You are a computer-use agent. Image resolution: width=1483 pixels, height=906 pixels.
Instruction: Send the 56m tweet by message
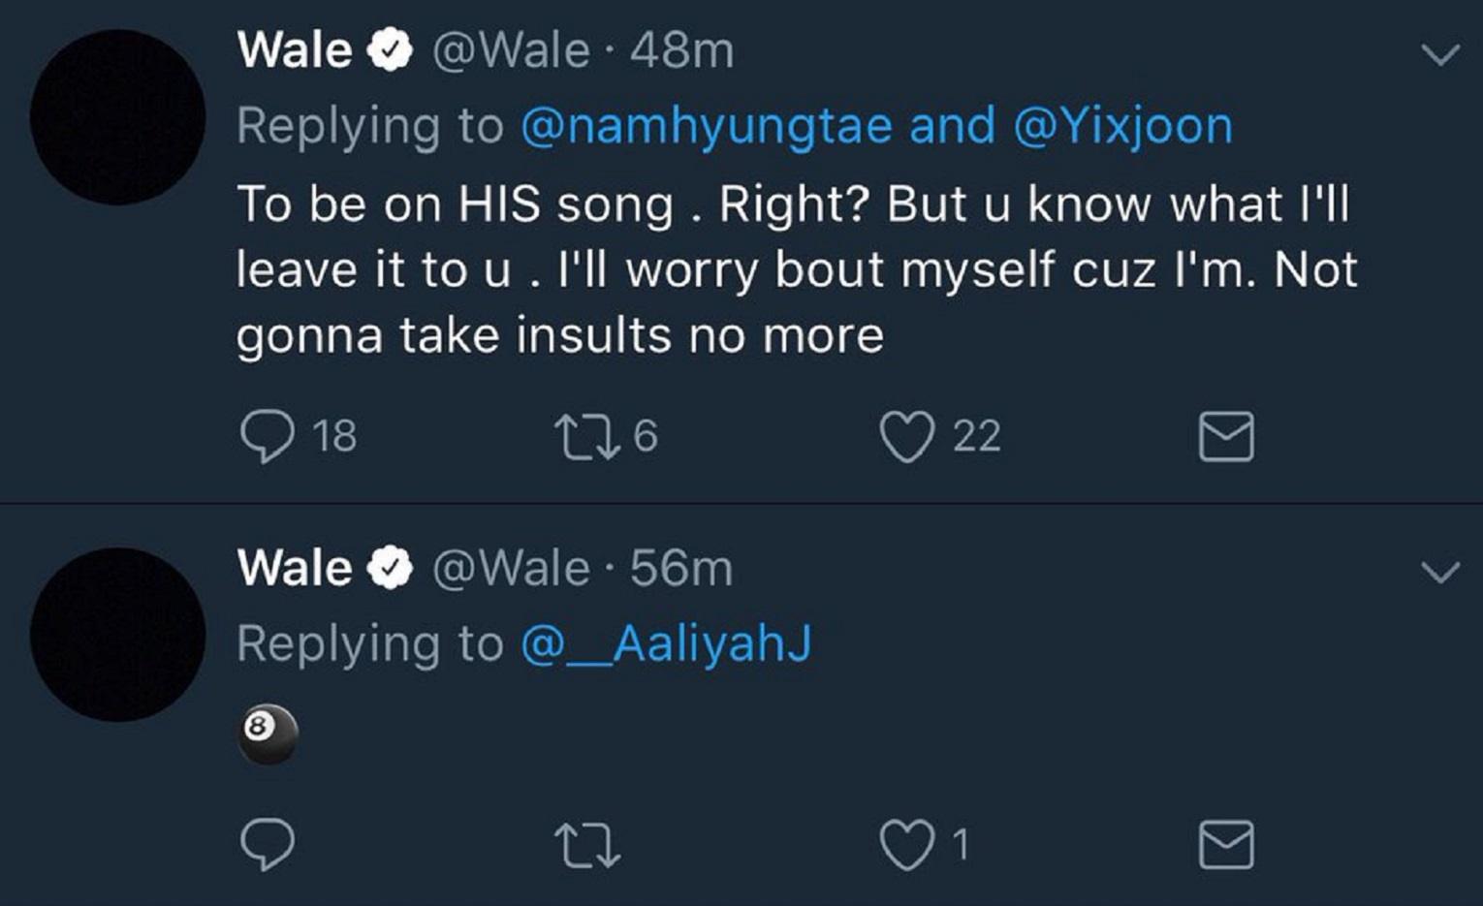1226,845
